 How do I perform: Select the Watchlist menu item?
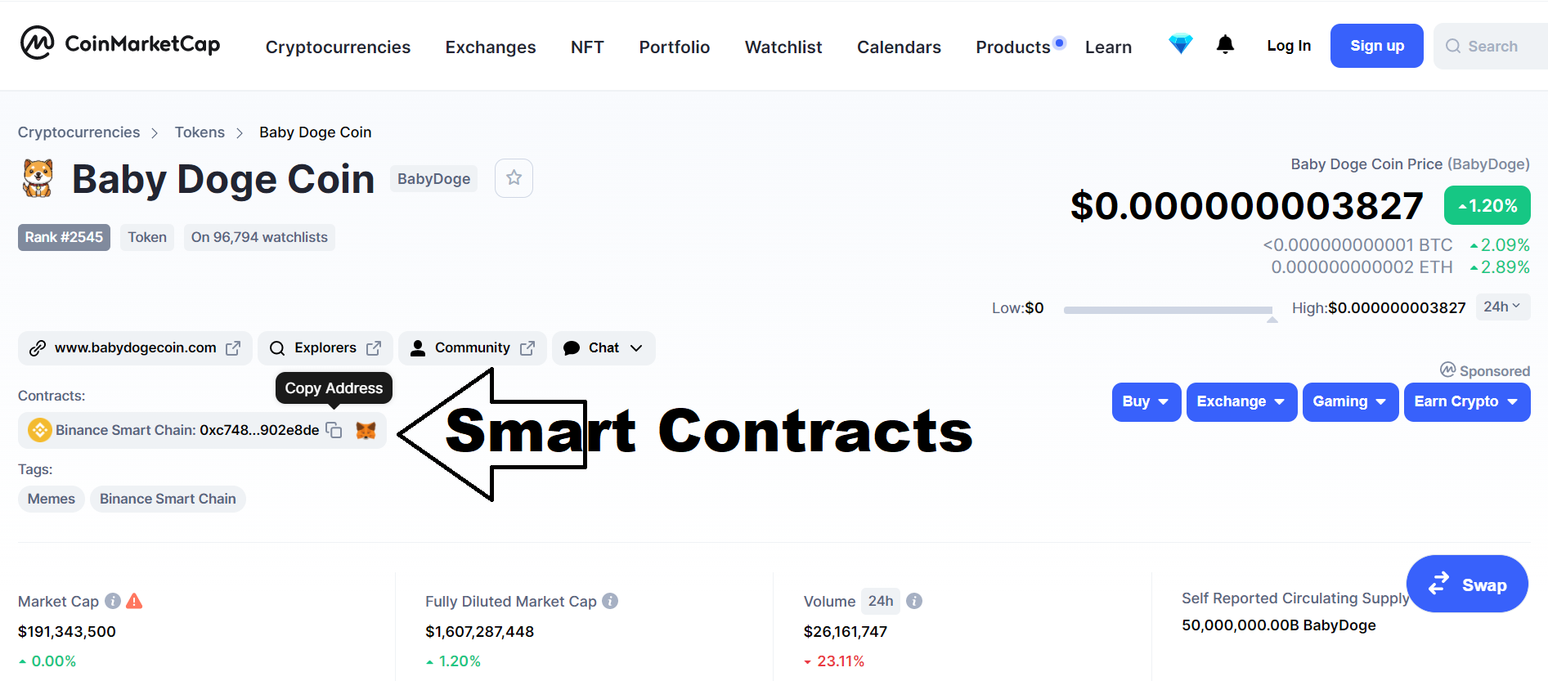783,47
